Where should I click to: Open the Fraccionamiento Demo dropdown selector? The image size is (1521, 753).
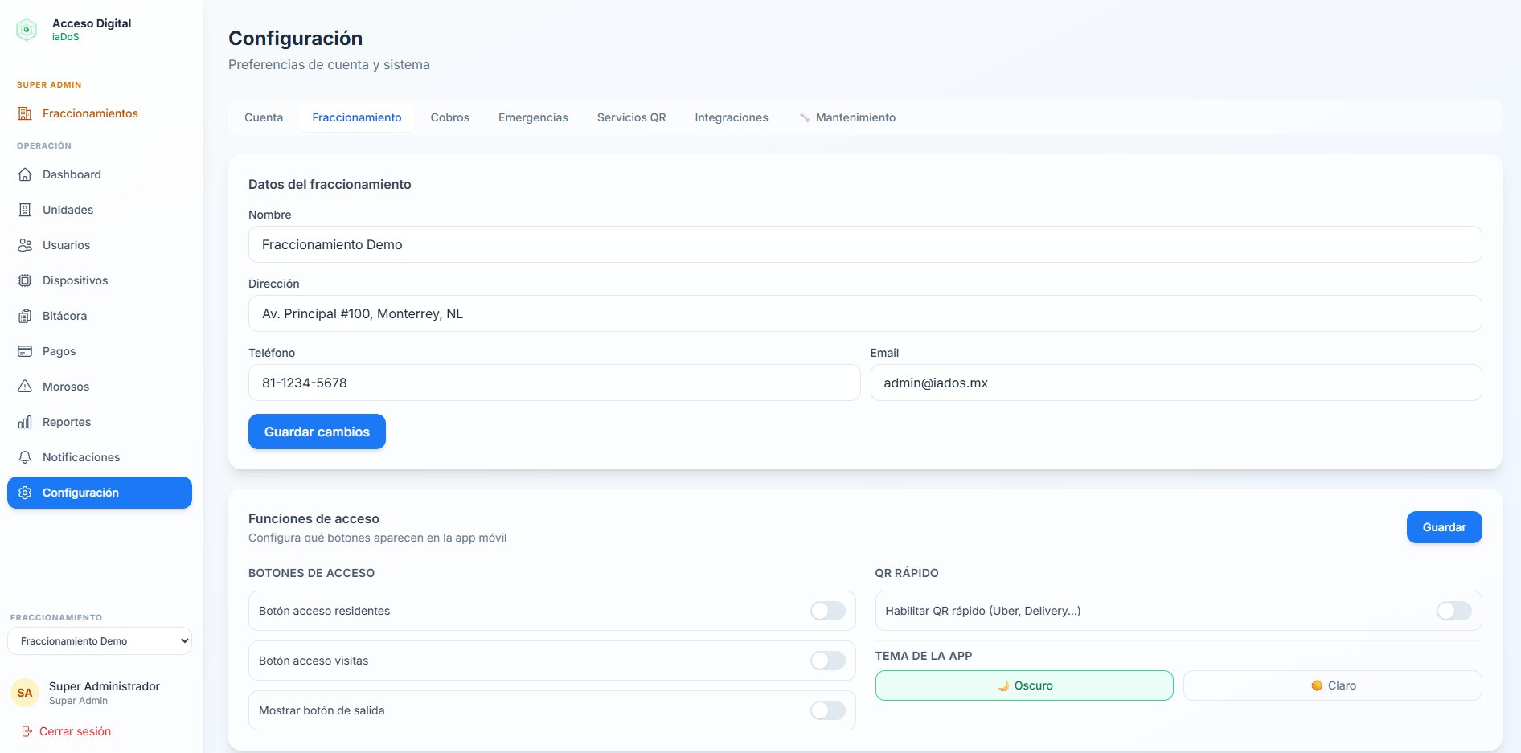pyautogui.click(x=100, y=641)
